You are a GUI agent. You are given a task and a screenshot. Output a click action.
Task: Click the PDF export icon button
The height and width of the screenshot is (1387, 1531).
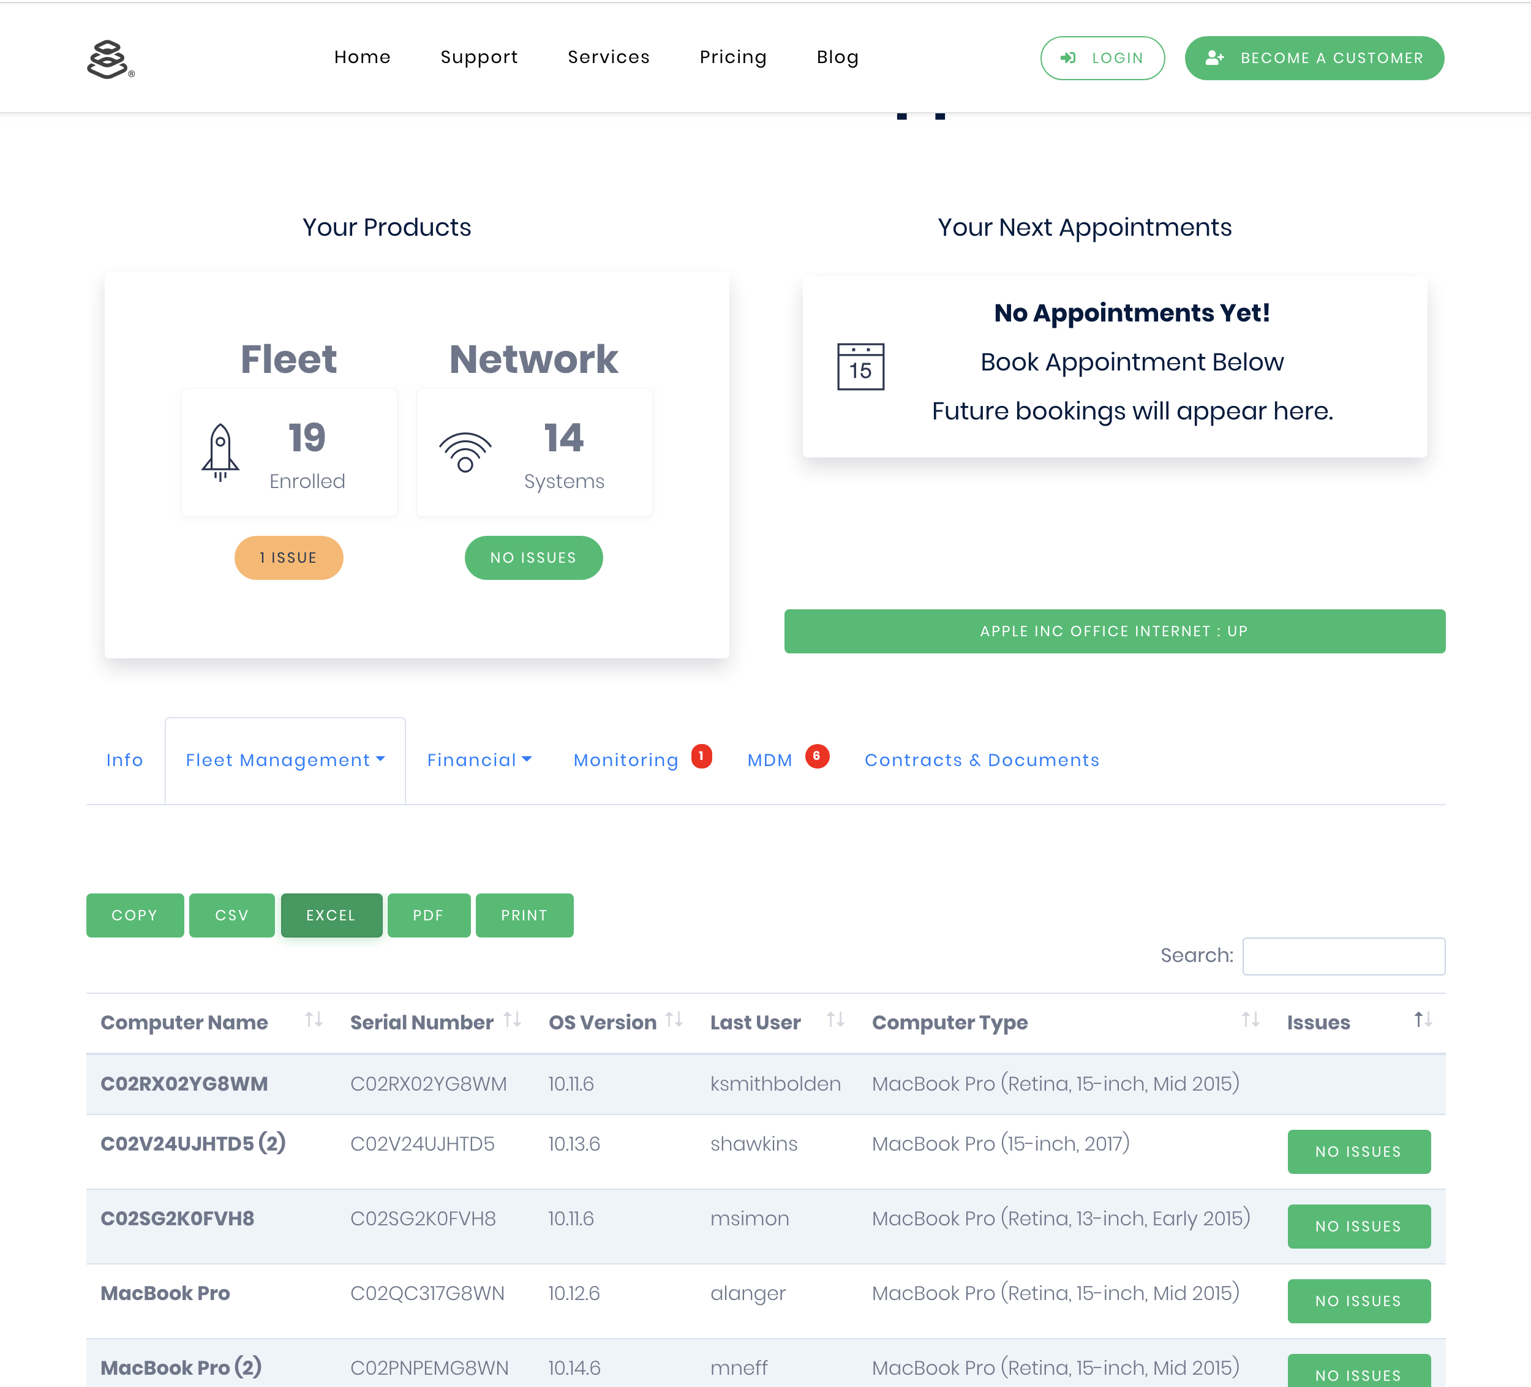pos(427,914)
